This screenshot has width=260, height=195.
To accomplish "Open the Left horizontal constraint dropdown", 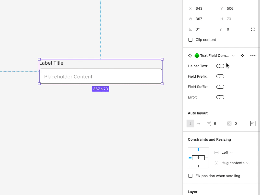I will click(x=227, y=152).
